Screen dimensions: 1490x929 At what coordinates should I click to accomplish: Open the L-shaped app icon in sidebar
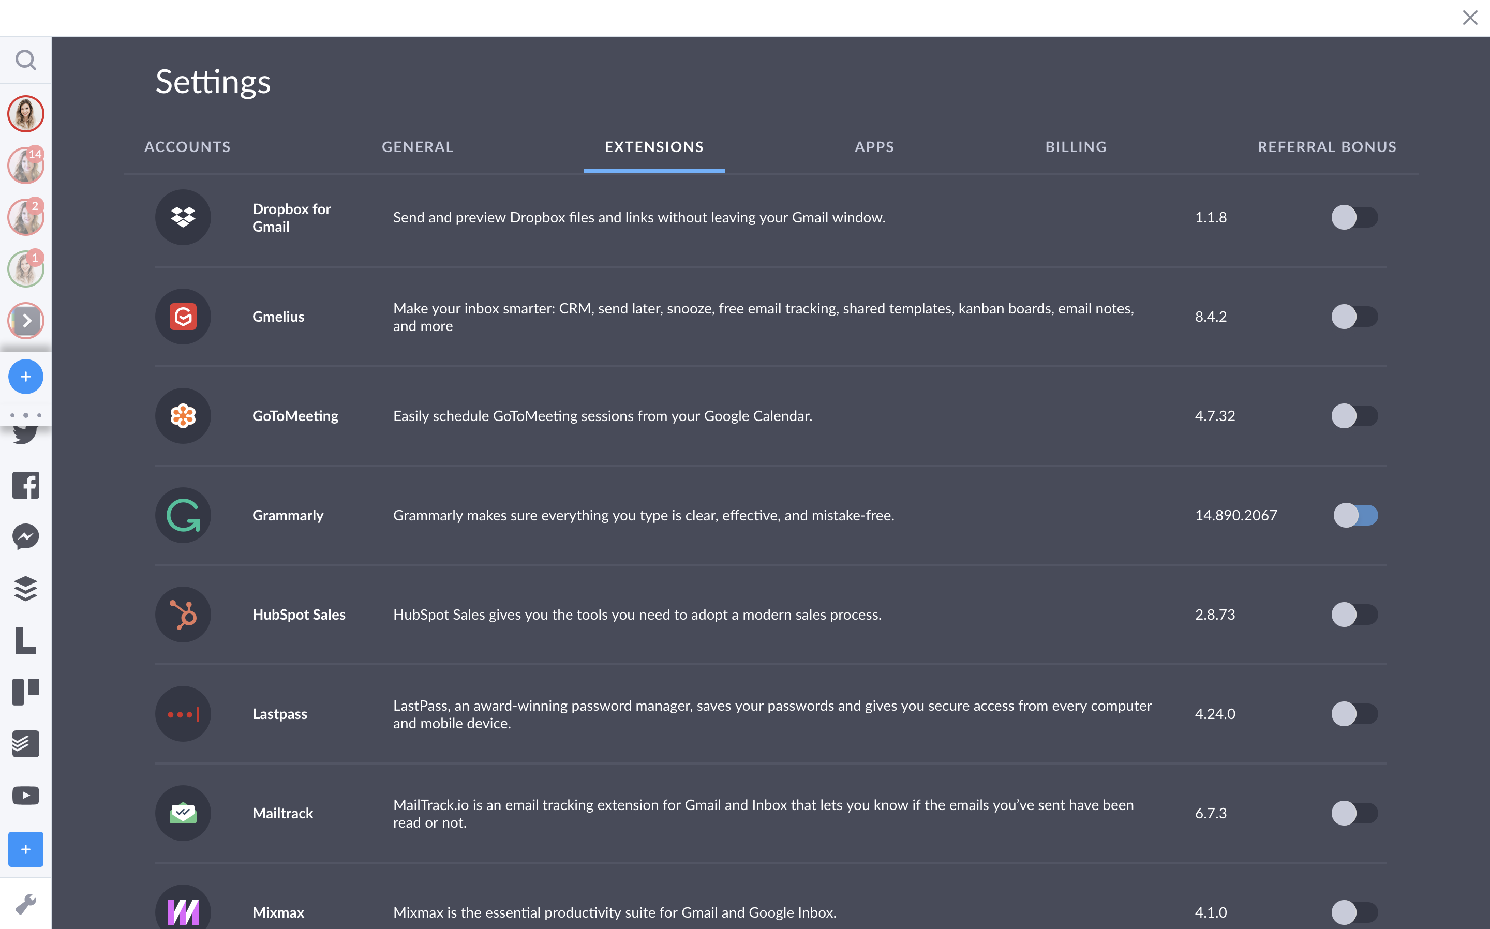point(25,640)
